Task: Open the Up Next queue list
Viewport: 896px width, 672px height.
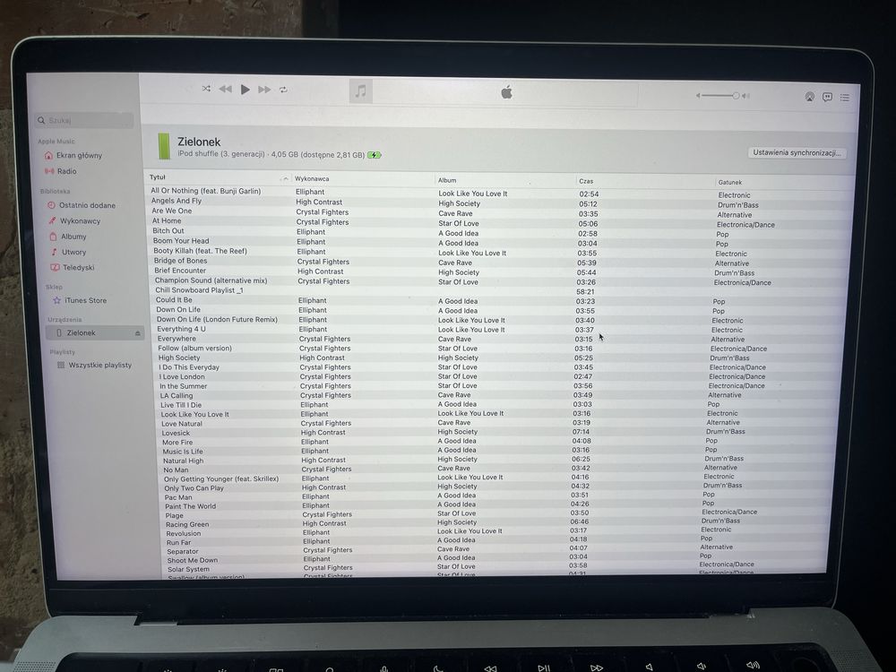Action: click(x=845, y=98)
